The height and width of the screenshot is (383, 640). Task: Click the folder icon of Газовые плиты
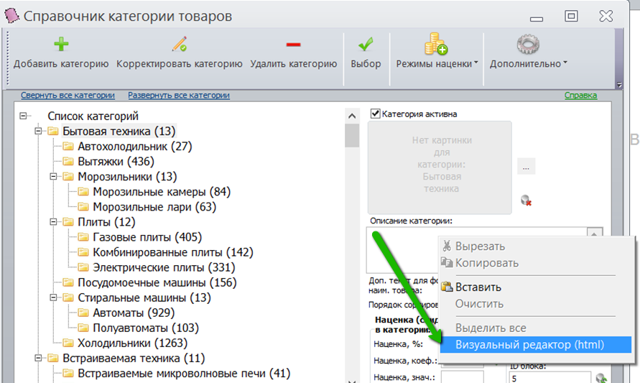click(83, 237)
